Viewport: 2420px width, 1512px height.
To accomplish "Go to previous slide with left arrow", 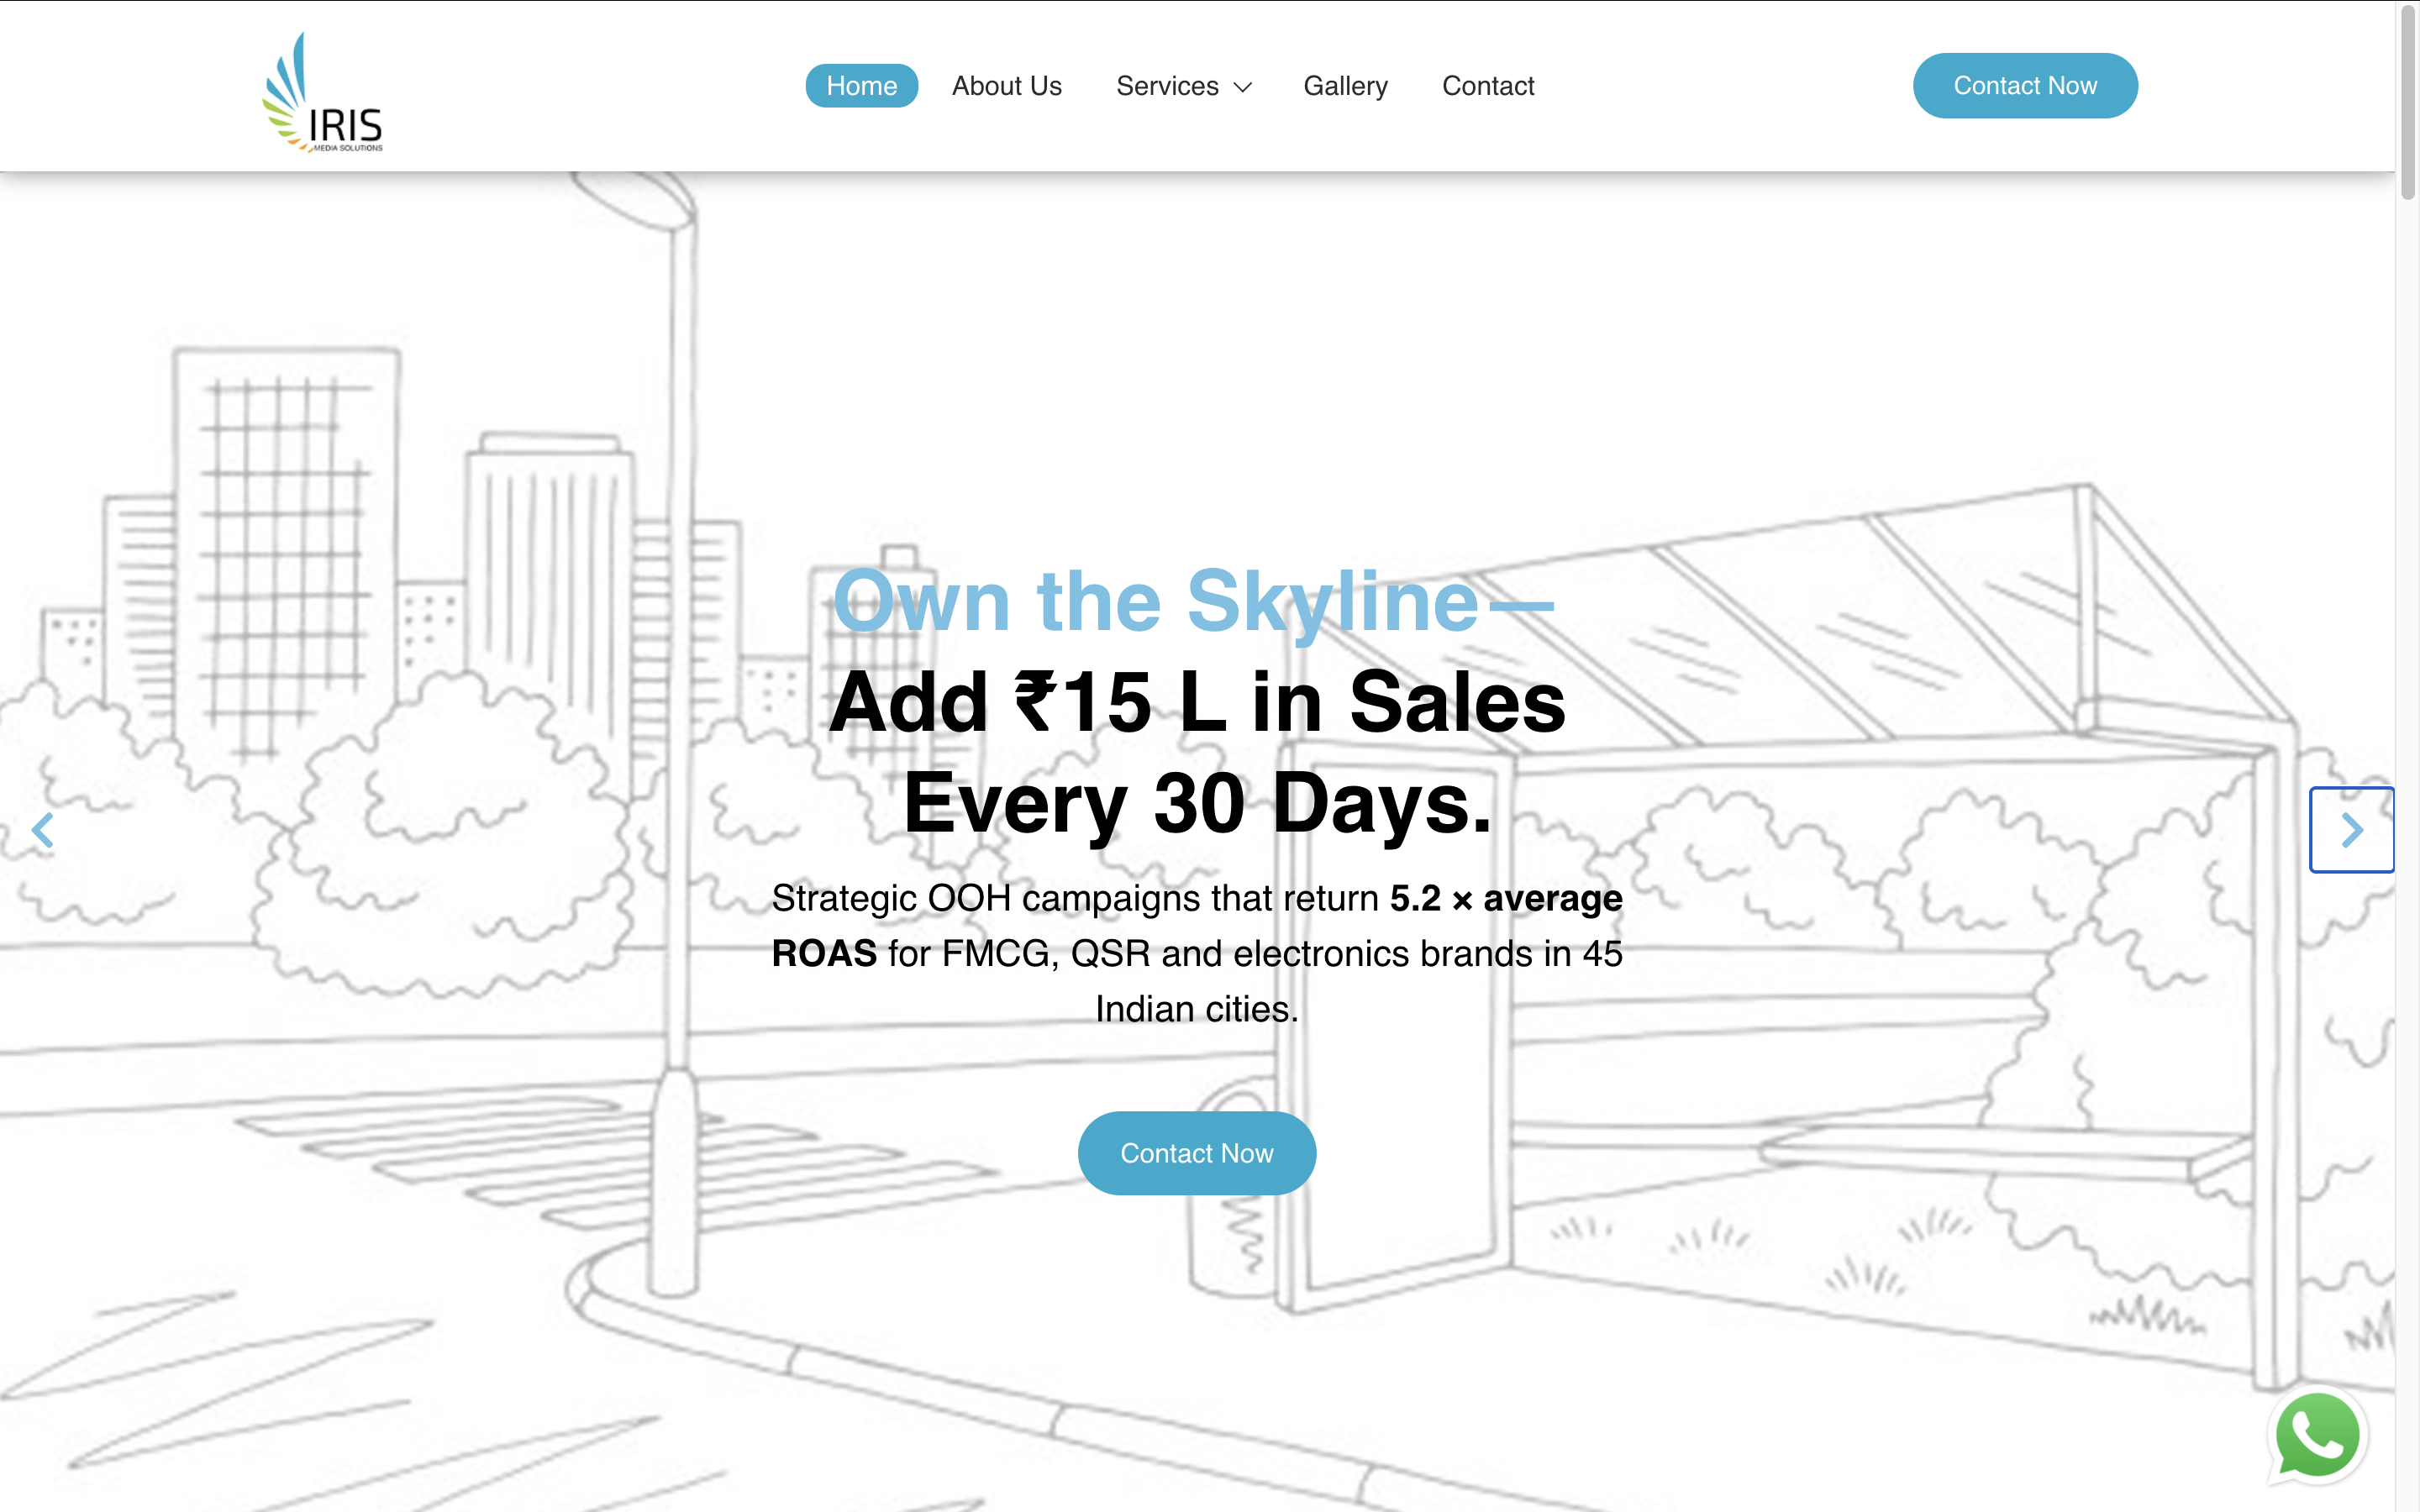I will pos(42,830).
